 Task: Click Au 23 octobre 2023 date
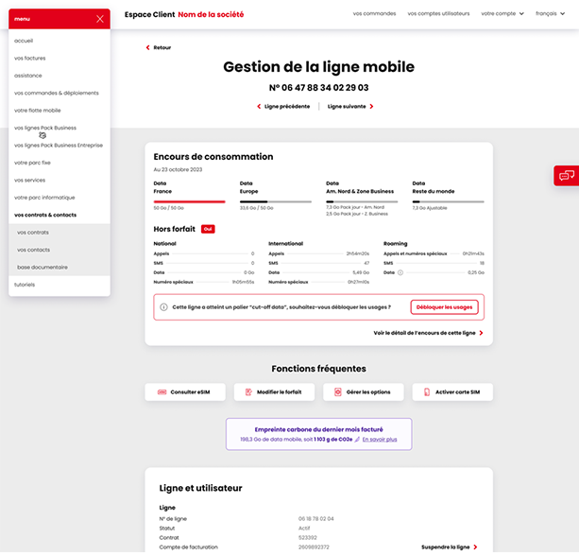178,169
